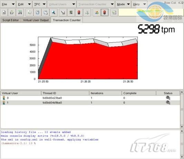Open the Edit menu
This screenshot has width=184, height=159.
24,4
